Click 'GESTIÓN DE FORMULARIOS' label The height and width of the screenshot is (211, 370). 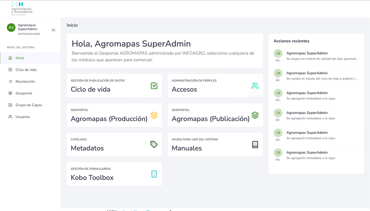pos(91,169)
